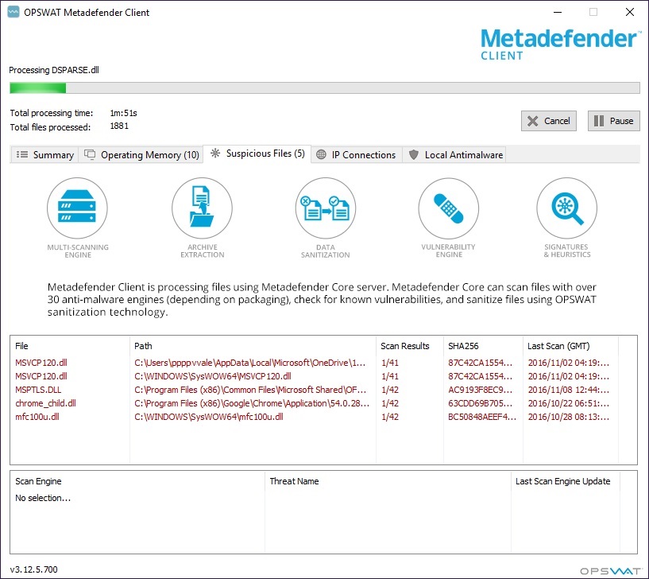Sort by File column header
This screenshot has width=649, height=579.
tap(70, 346)
